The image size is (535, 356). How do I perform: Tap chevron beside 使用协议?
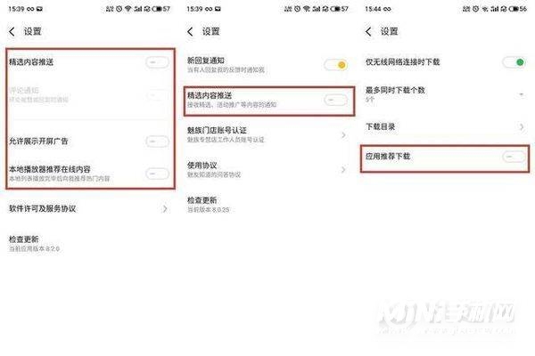343,169
